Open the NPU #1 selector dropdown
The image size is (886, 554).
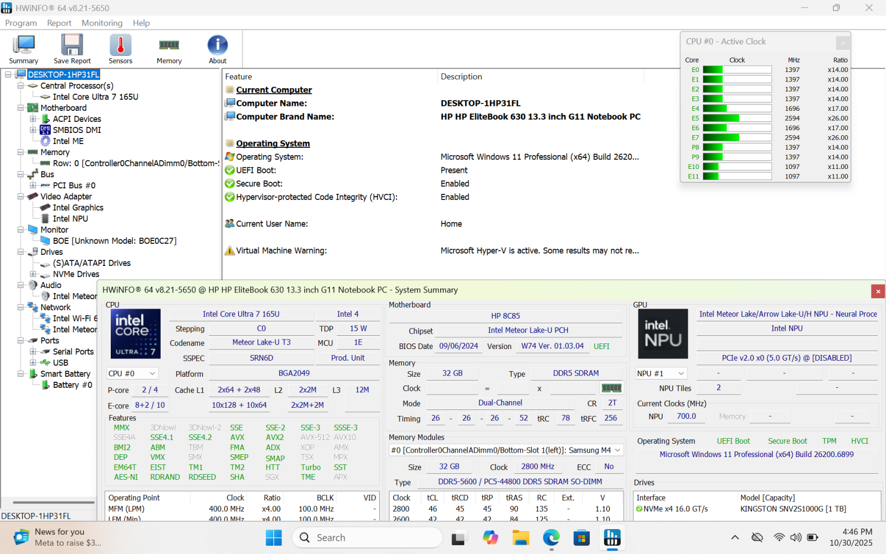661,373
